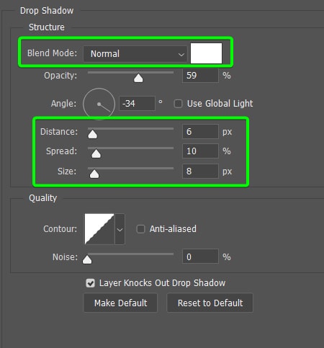Click the Size slider handle
This screenshot has width=324, height=348.
click(x=94, y=174)
